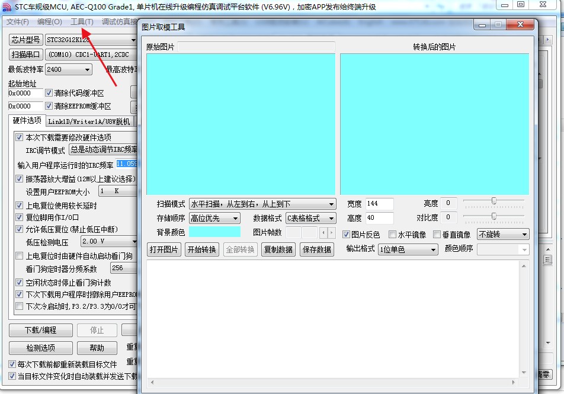
Task: Click the 停止 button
Action: point(97,330)
